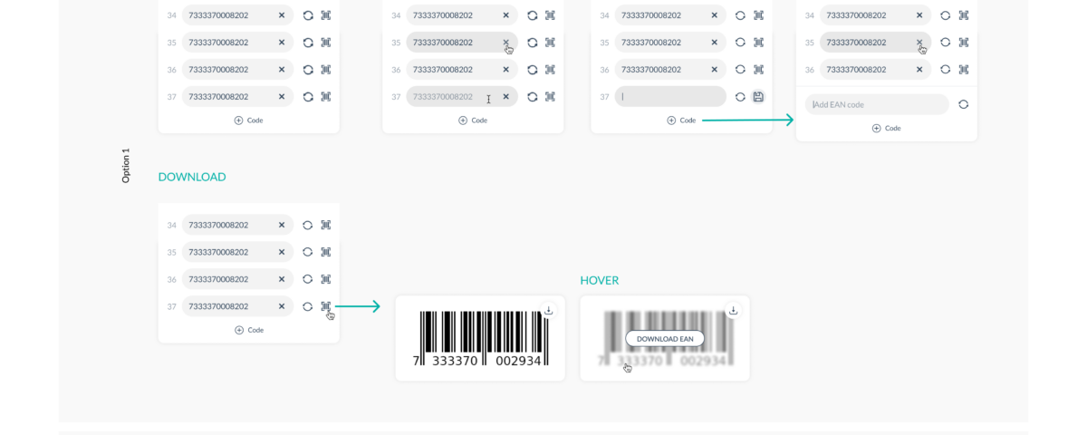
Task: Select row 34 EAN code field in DOWNLOAD section
Action: 228,225
